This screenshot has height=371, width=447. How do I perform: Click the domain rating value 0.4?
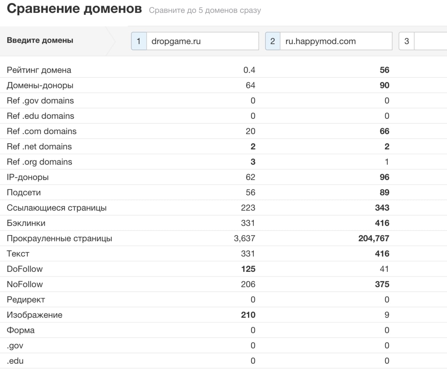coord(249,70)
